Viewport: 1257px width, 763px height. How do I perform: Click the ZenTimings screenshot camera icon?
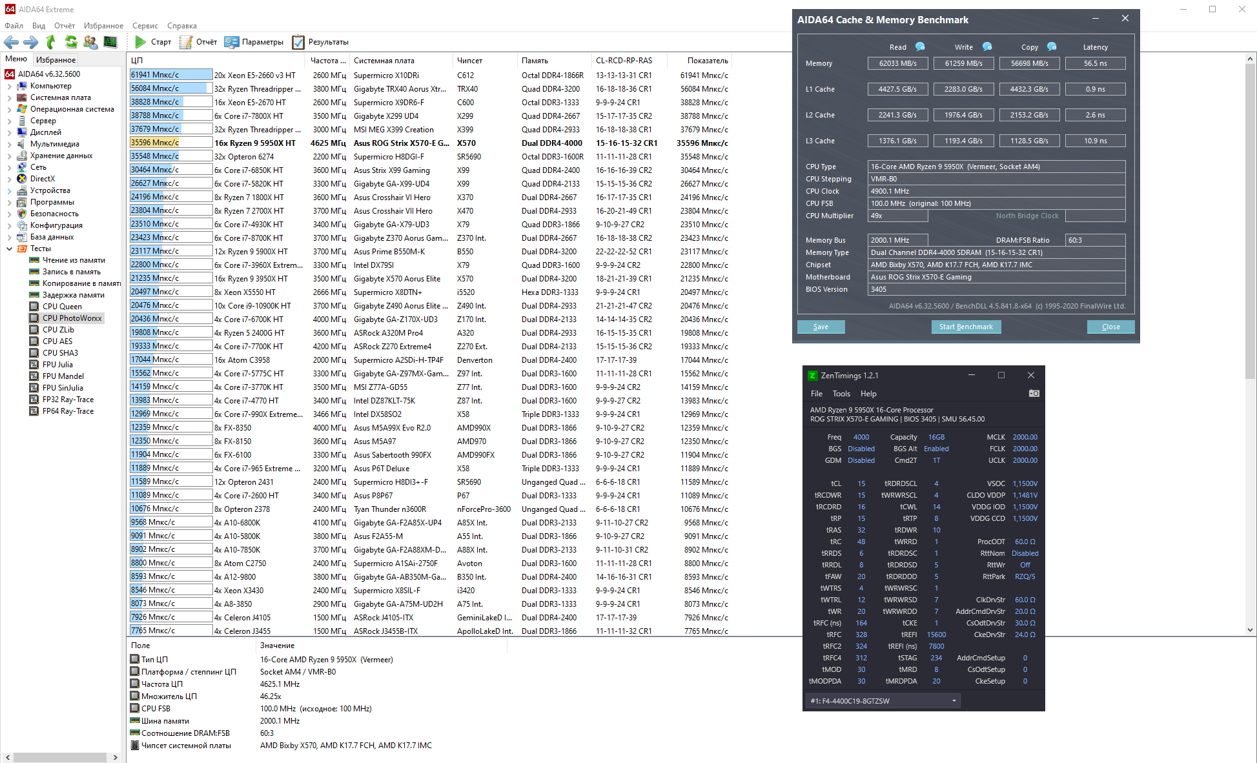(x=1034, y=393)
